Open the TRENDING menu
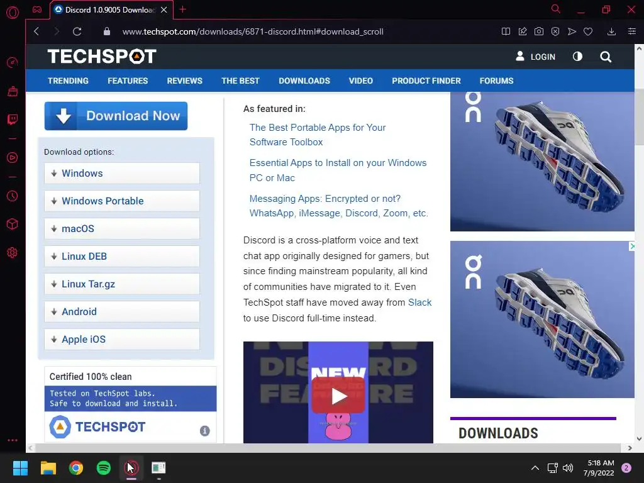The height and width of the screenshot is (483, 644). pyautogui.click(x=68, y=81)
